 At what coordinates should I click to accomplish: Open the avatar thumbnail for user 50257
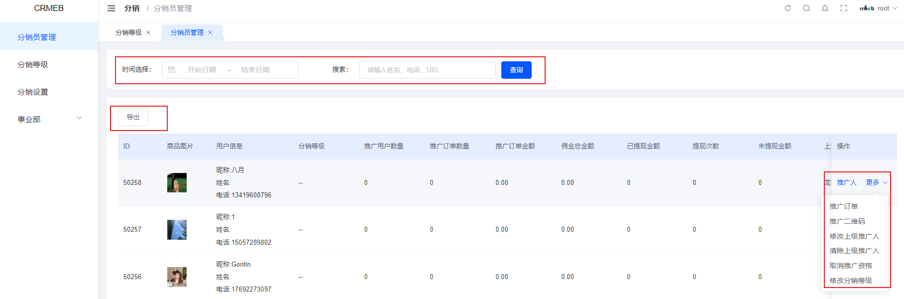click(x=177, y=230)
